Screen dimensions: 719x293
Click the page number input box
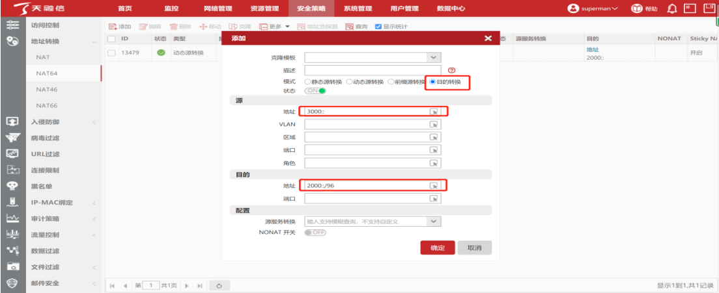(151, 286)
